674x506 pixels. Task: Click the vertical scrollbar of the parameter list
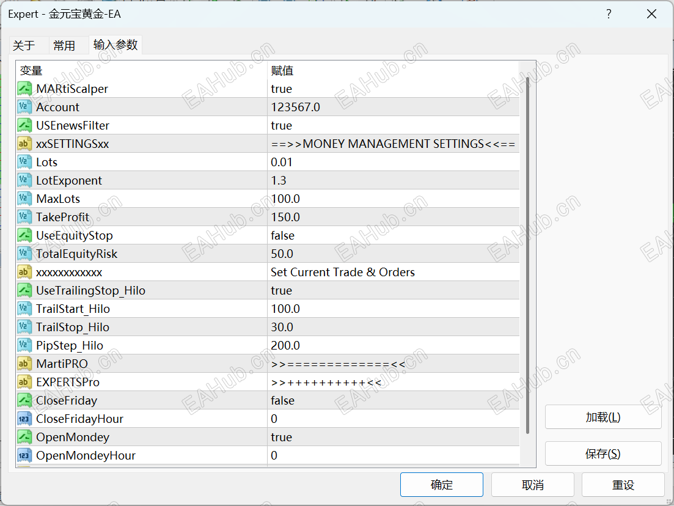[x=527, y=244]
